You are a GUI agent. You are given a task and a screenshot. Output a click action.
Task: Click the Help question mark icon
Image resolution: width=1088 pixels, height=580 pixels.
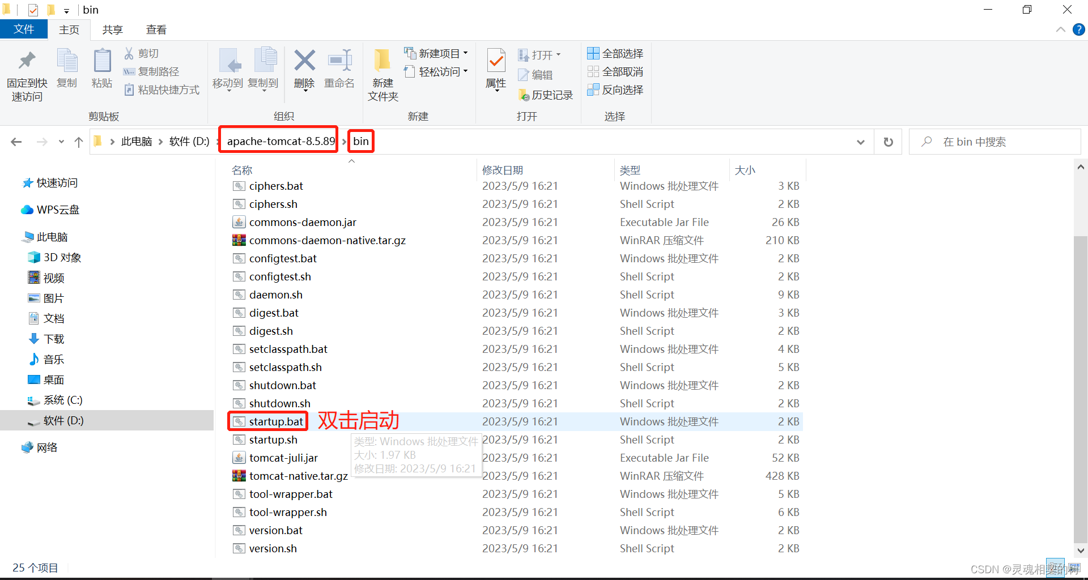[1079, 29]
